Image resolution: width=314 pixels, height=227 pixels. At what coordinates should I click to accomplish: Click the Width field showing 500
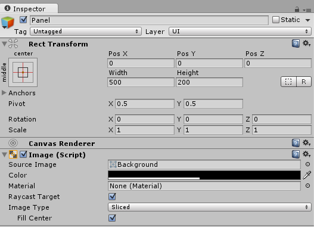(141, 82)
